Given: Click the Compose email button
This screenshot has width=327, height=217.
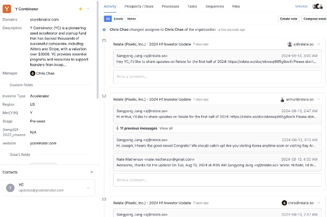Looking at the screenshot, I should point(314,19).
